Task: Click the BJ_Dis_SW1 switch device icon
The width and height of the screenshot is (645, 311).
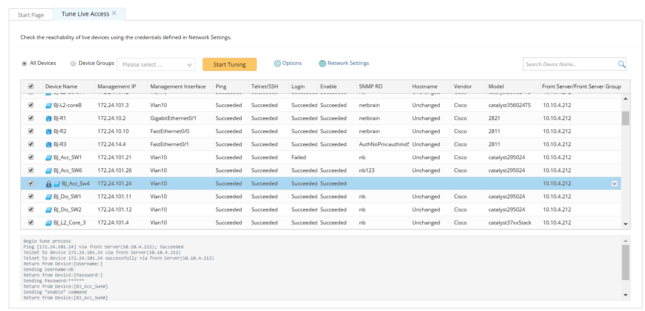Action: tap(49, 197)
